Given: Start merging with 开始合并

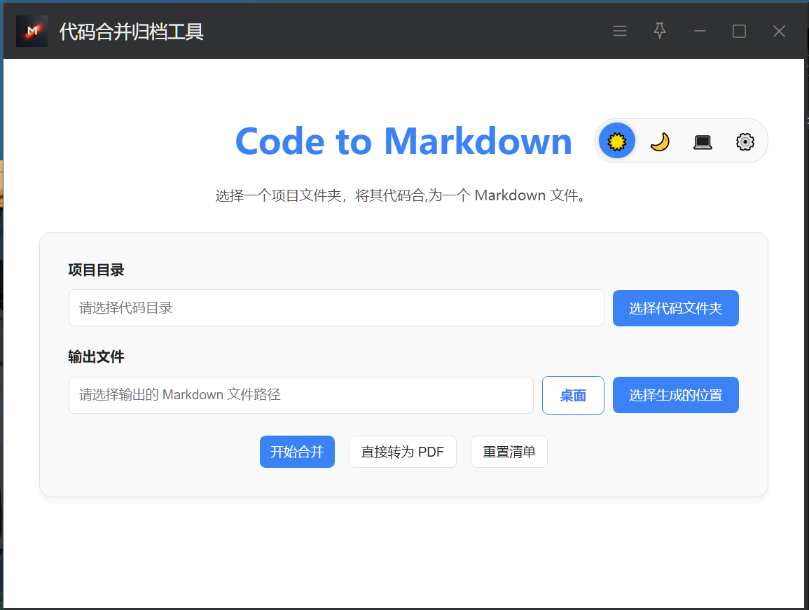Looking at the screenshot, I should click(x=297, y=452).
